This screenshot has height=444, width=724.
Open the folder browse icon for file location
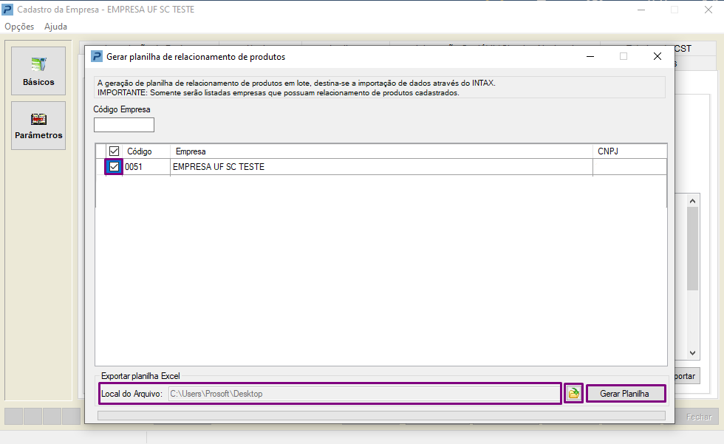pos(573,393)
